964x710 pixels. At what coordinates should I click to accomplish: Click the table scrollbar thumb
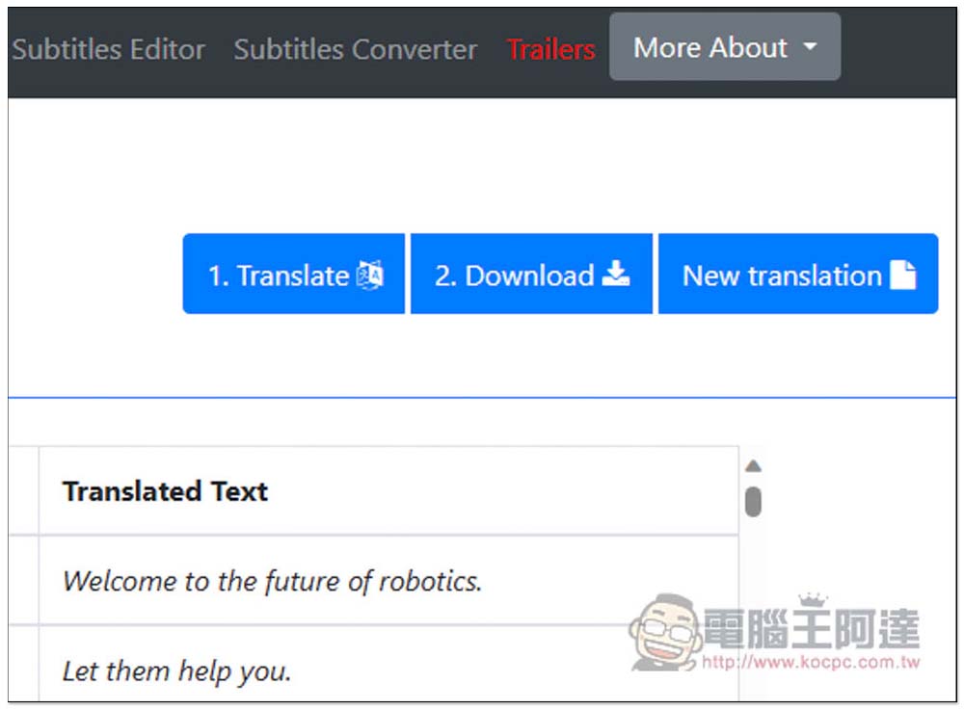754,501
